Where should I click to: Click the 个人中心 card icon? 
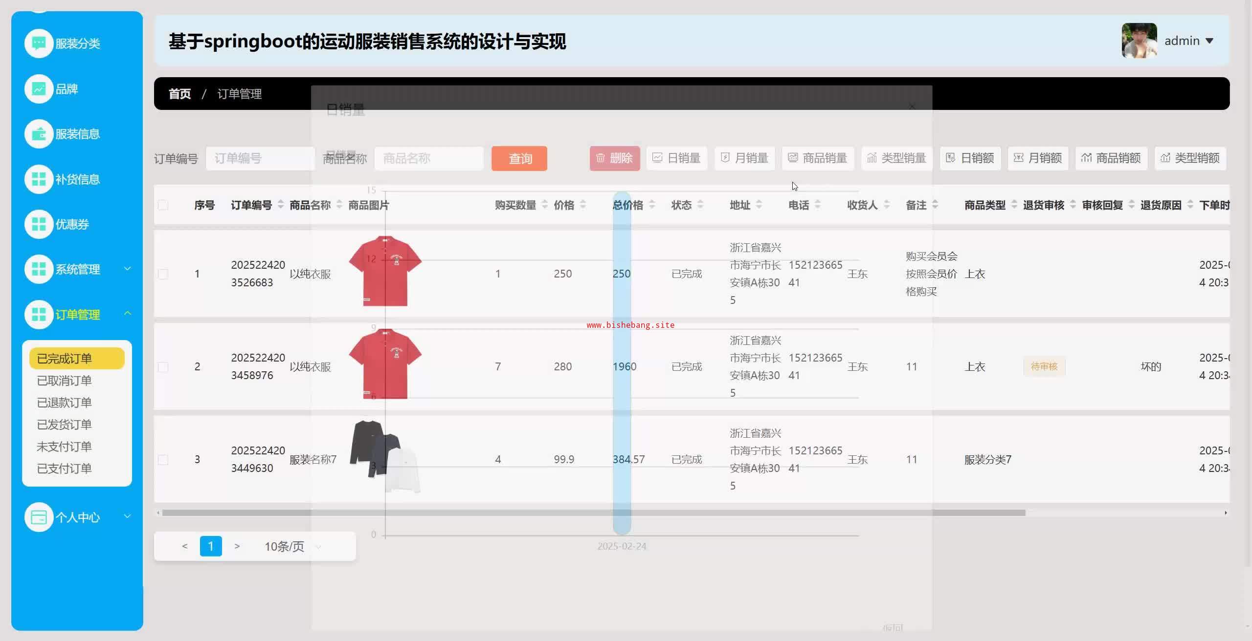click(x=39, y=517)
